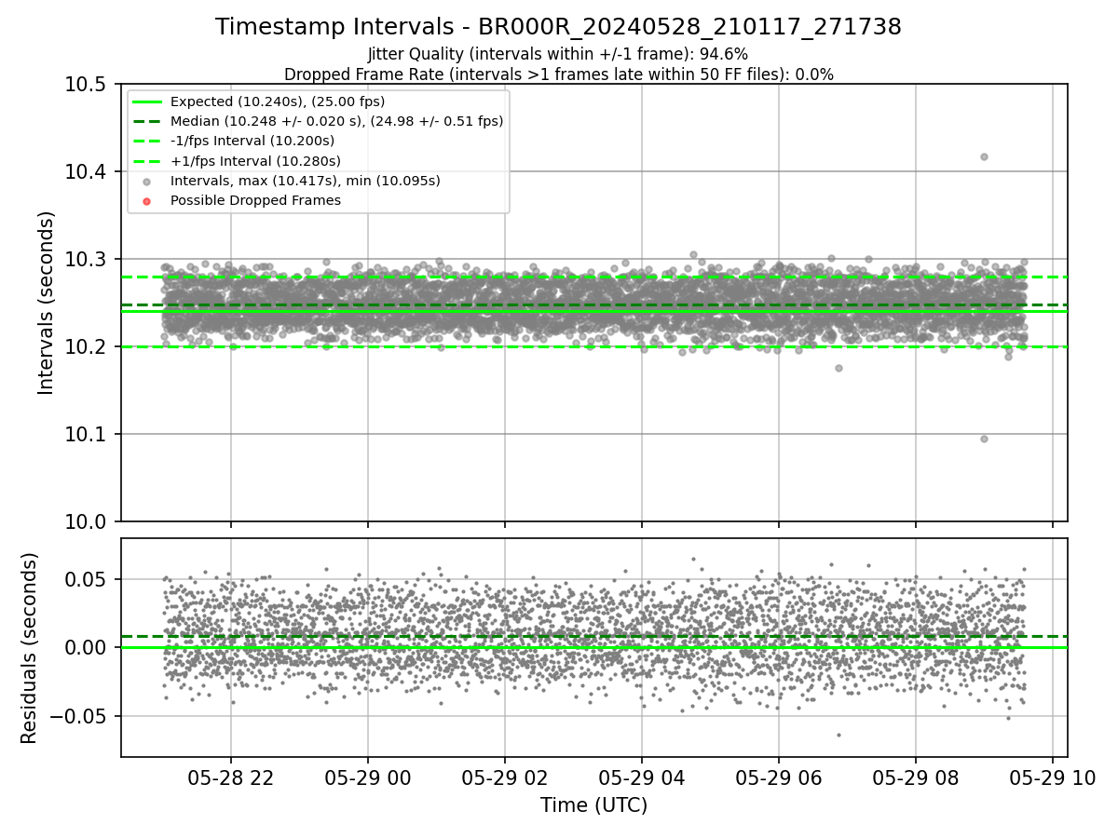Click the red dot marker in the legend
The image size is (1118, 838).
tap(148, 200)
